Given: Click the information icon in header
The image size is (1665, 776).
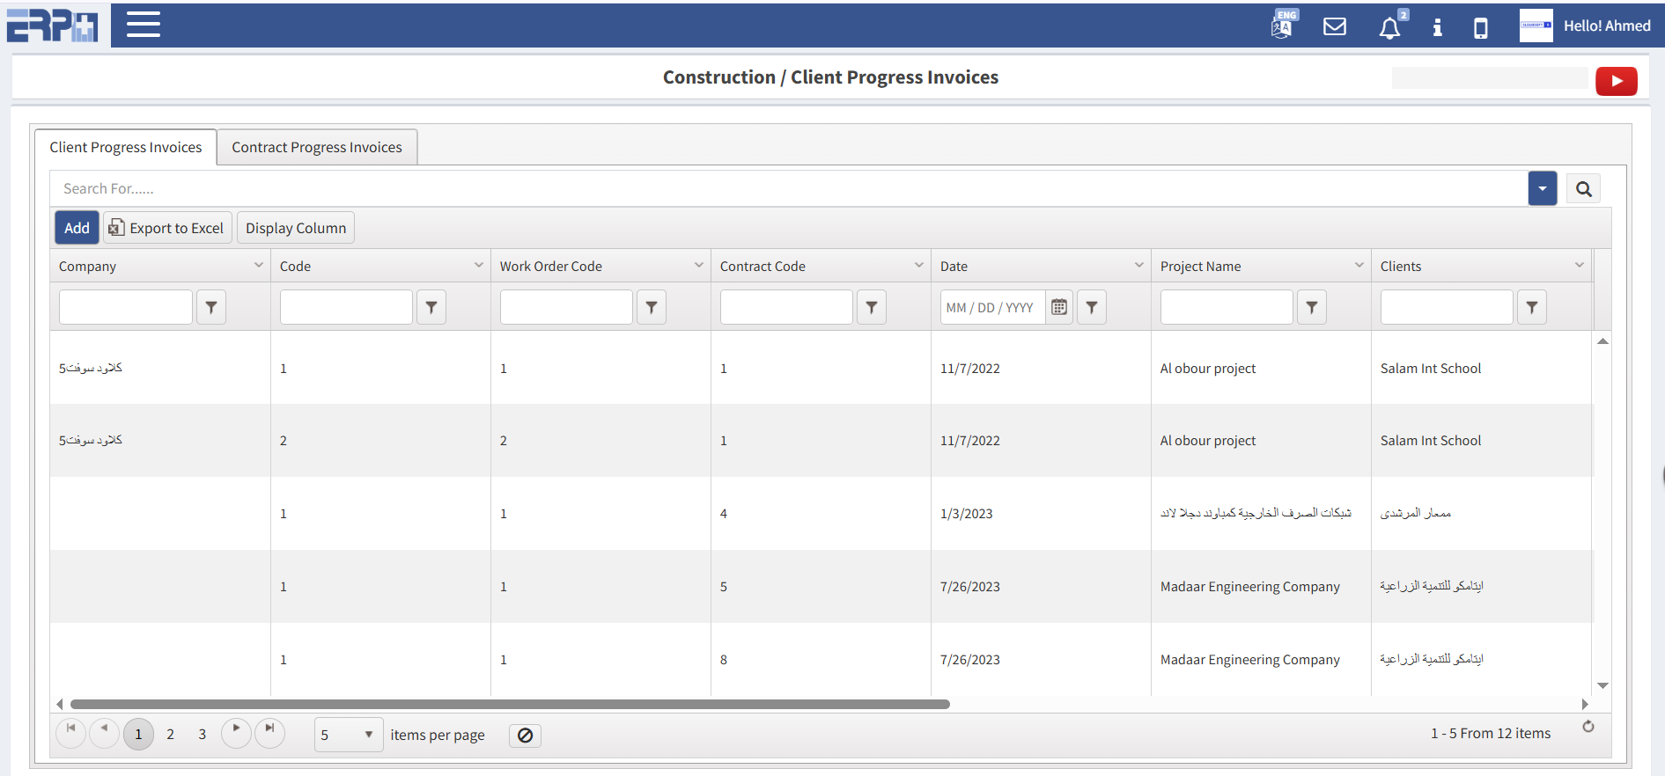Looking at the screenshot, I should click(x=1437, y=27).
